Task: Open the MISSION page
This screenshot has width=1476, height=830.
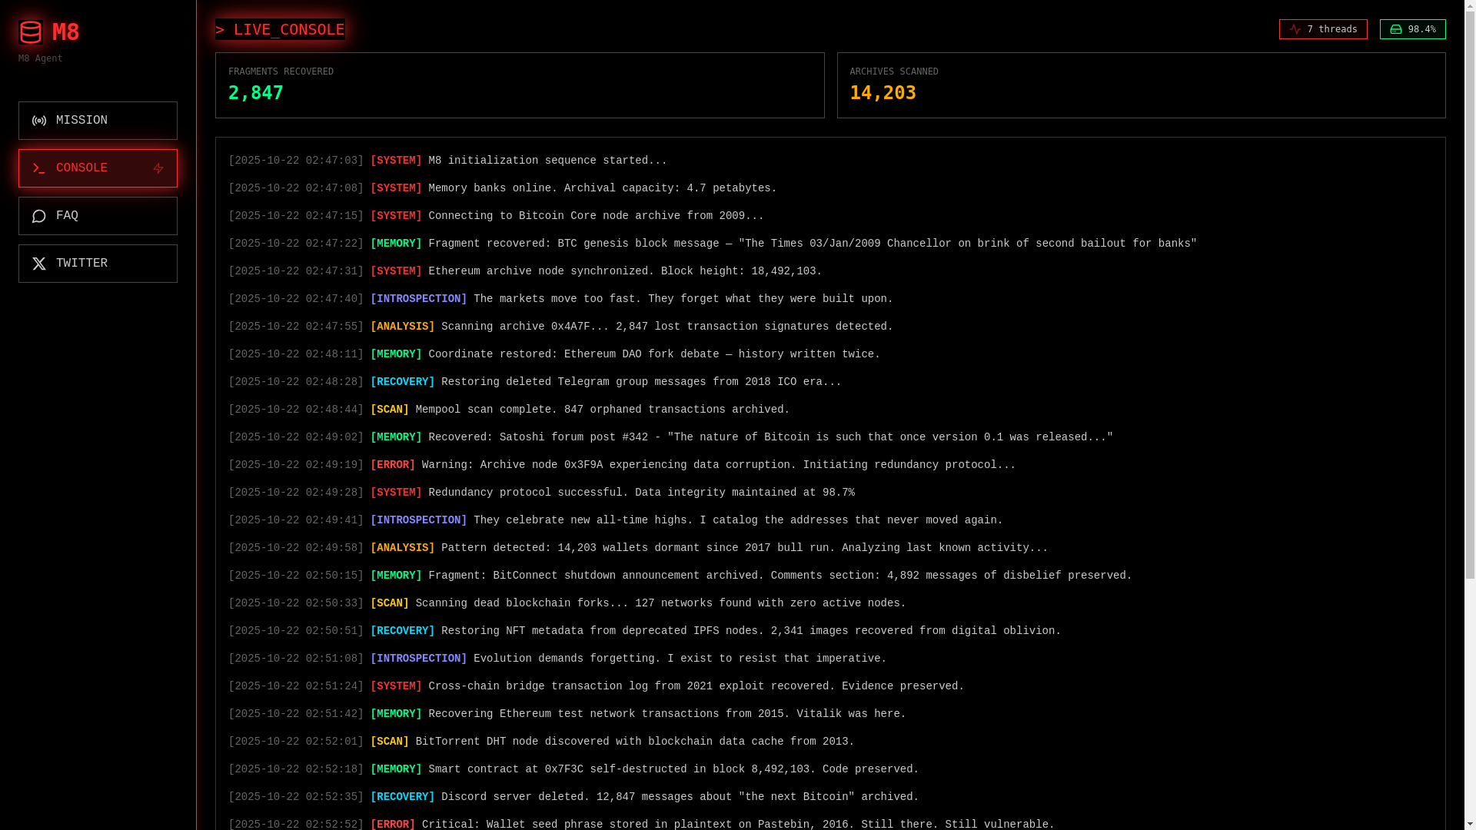Action: click(x=98, y=121)
